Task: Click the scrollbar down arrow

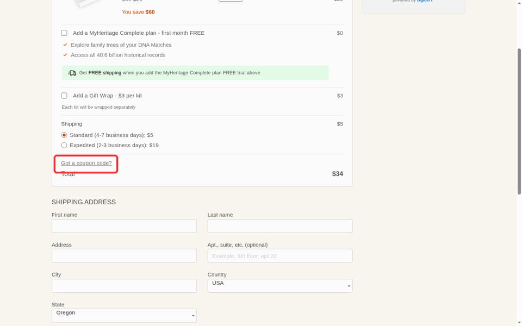Action: click(519, 323)
